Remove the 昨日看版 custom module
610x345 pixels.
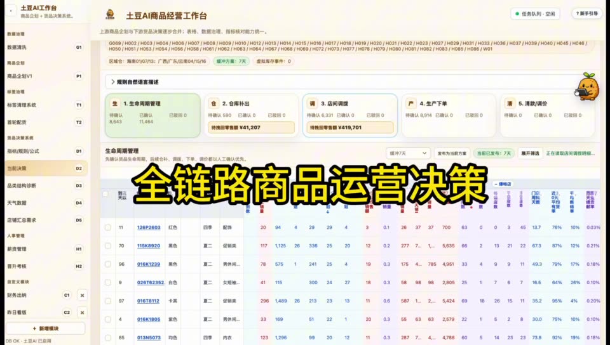click(x=82, y=313)
